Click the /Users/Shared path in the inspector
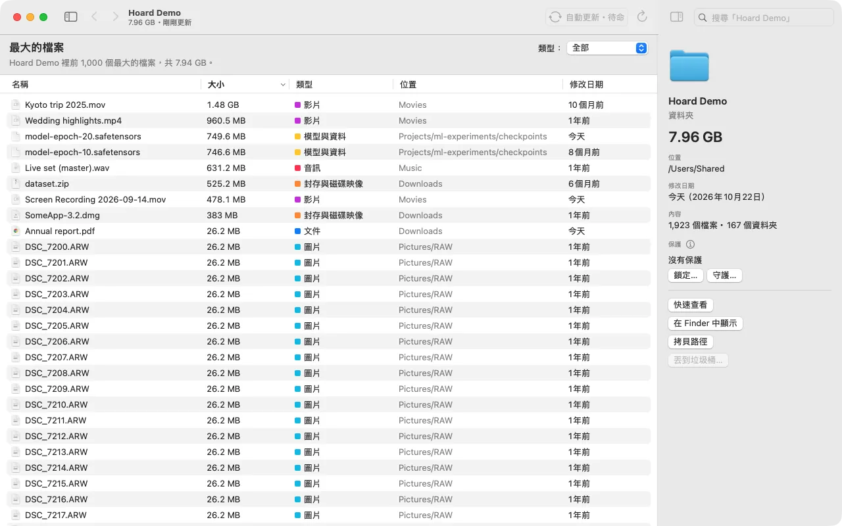The image size is (842, 526). [696, 168]
